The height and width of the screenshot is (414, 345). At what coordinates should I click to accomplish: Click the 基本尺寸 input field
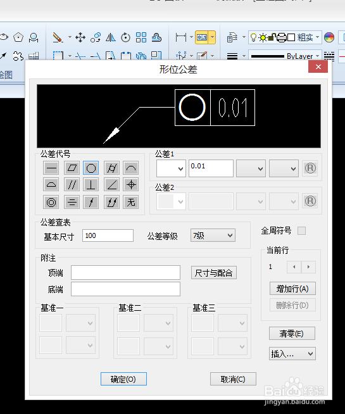pyautogui.click(x=108, y=235)
